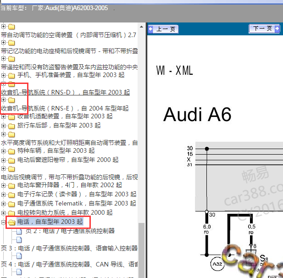Expand the 电子行车记录 folder
Image resolution: width=283 pixels, height=278 pixels.
(x=3, y=195)
